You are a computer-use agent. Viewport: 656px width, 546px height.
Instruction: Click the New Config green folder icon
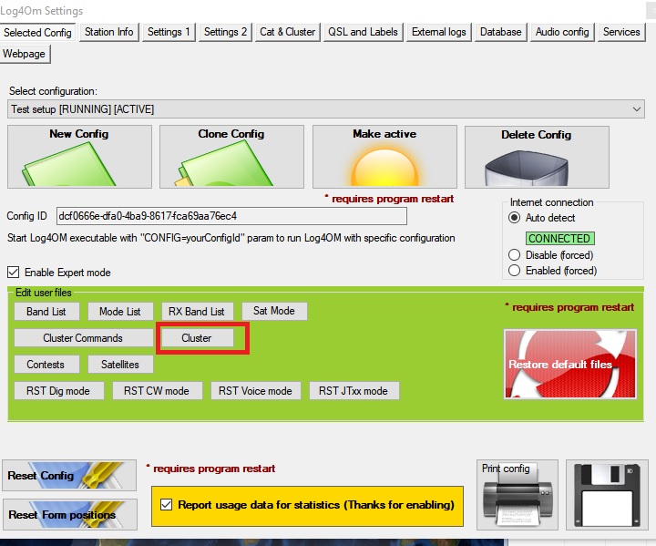tap(79, 157)
